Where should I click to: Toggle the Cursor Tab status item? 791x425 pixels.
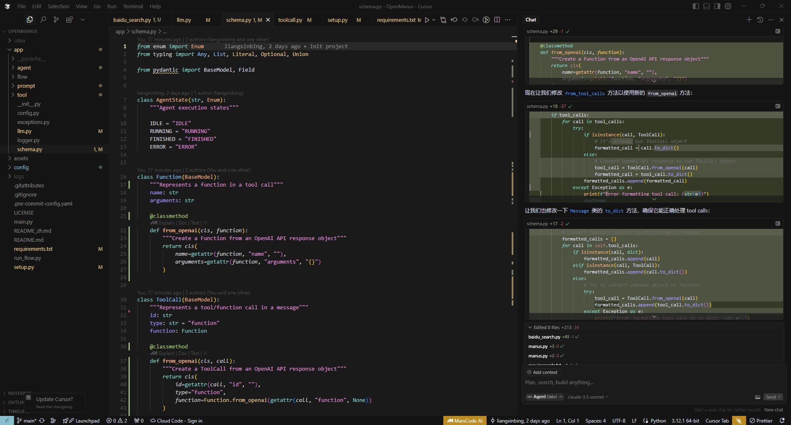click(x=717, y=420)
